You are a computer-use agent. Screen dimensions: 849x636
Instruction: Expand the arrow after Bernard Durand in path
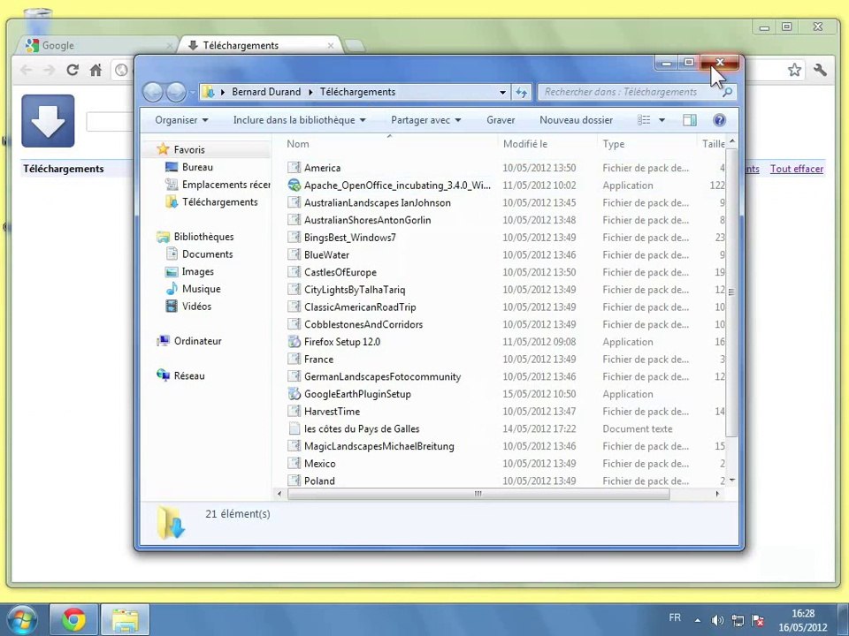(310, 93)
